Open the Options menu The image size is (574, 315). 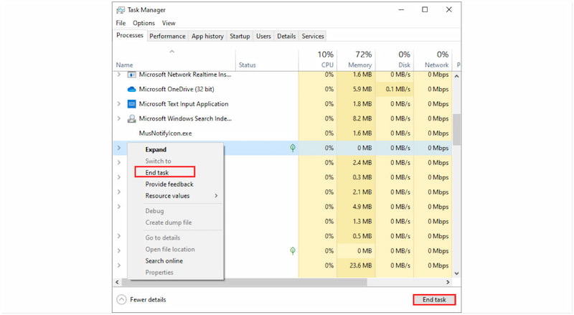143,23
